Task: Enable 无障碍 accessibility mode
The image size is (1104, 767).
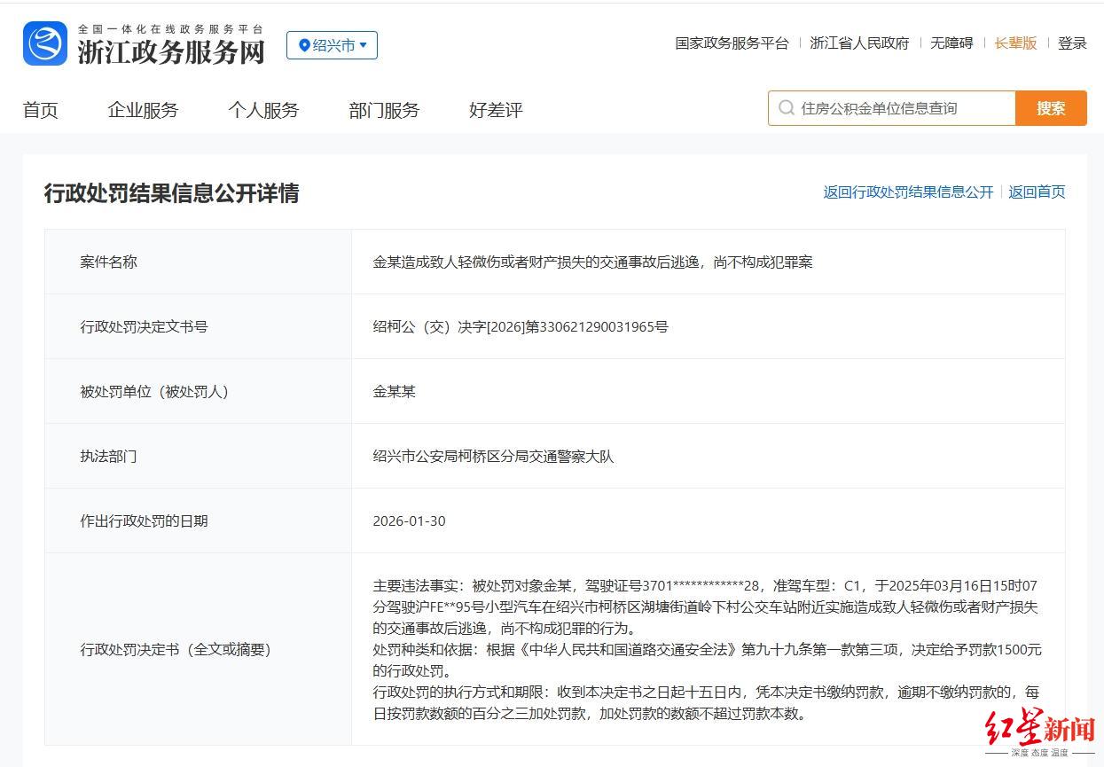Action: coord(951,43)
